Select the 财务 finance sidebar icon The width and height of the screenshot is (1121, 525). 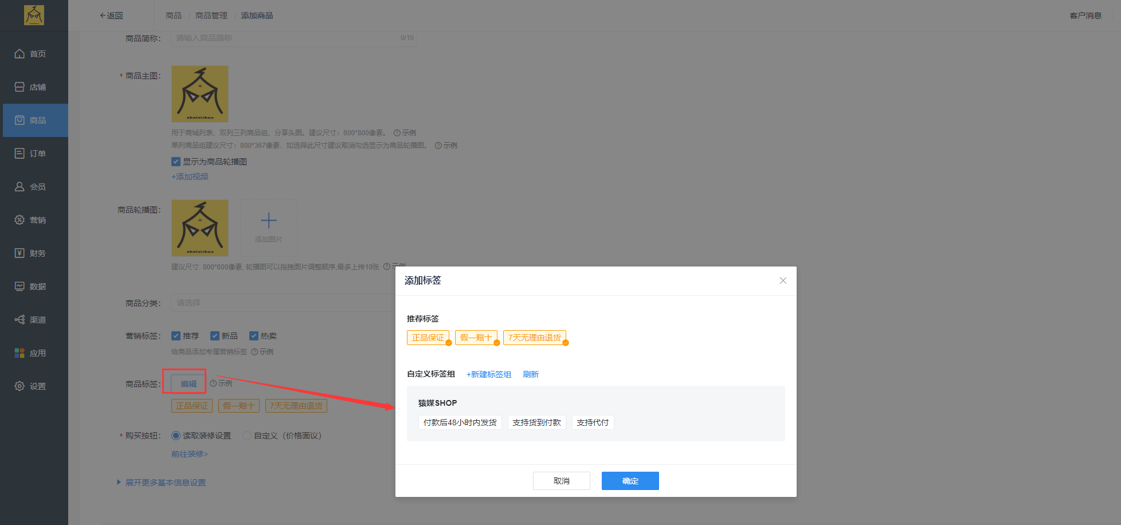(x=34, y=253)
